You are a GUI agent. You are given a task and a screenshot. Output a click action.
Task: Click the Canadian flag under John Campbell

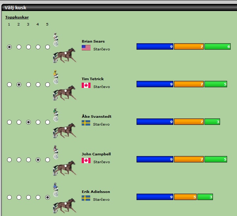pos(86,161)
